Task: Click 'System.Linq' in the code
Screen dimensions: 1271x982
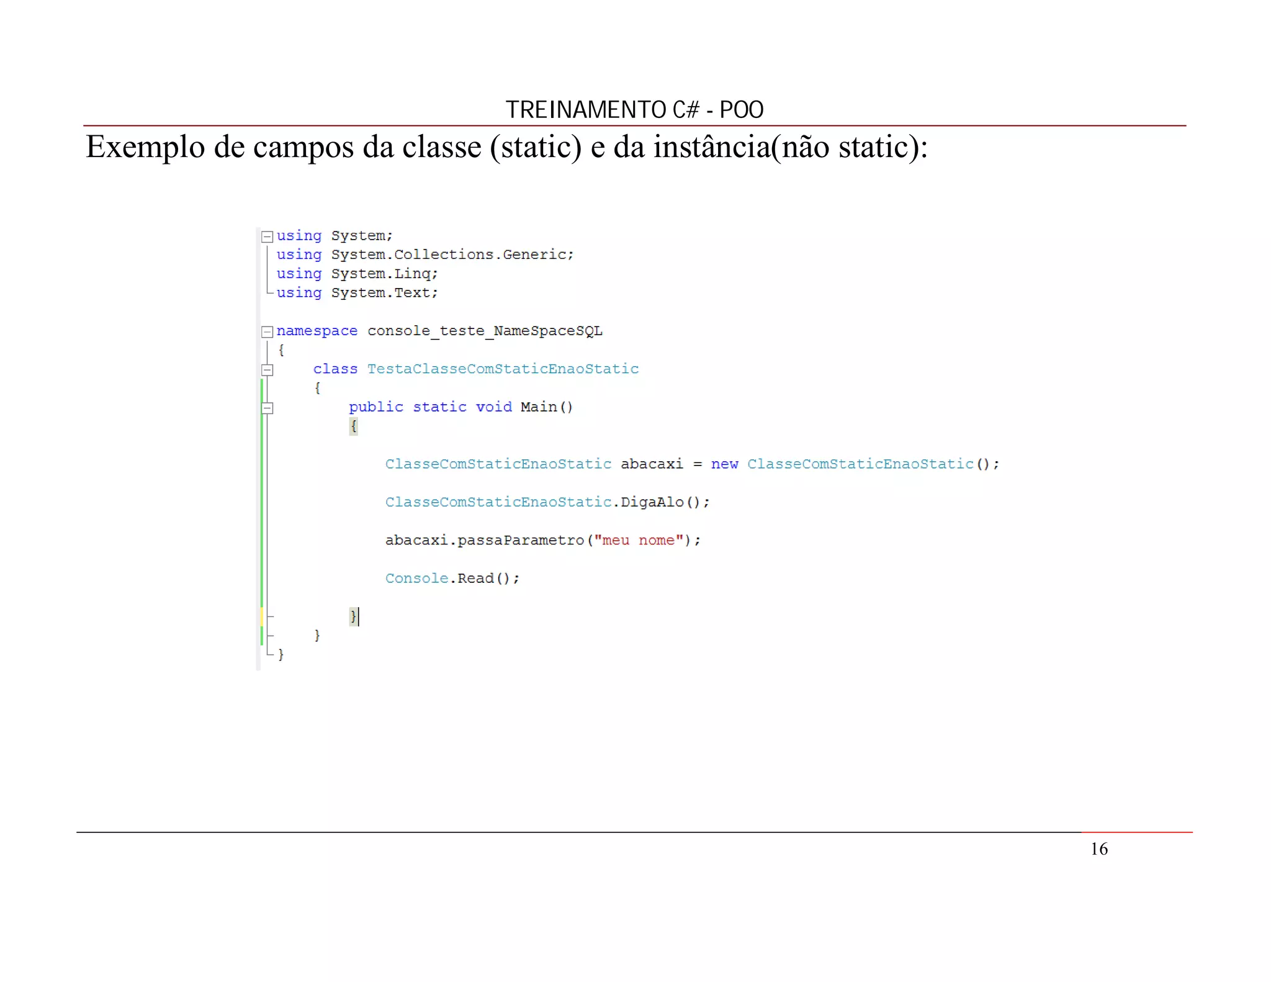Action: pyautogui.click(x=382, y=274)
